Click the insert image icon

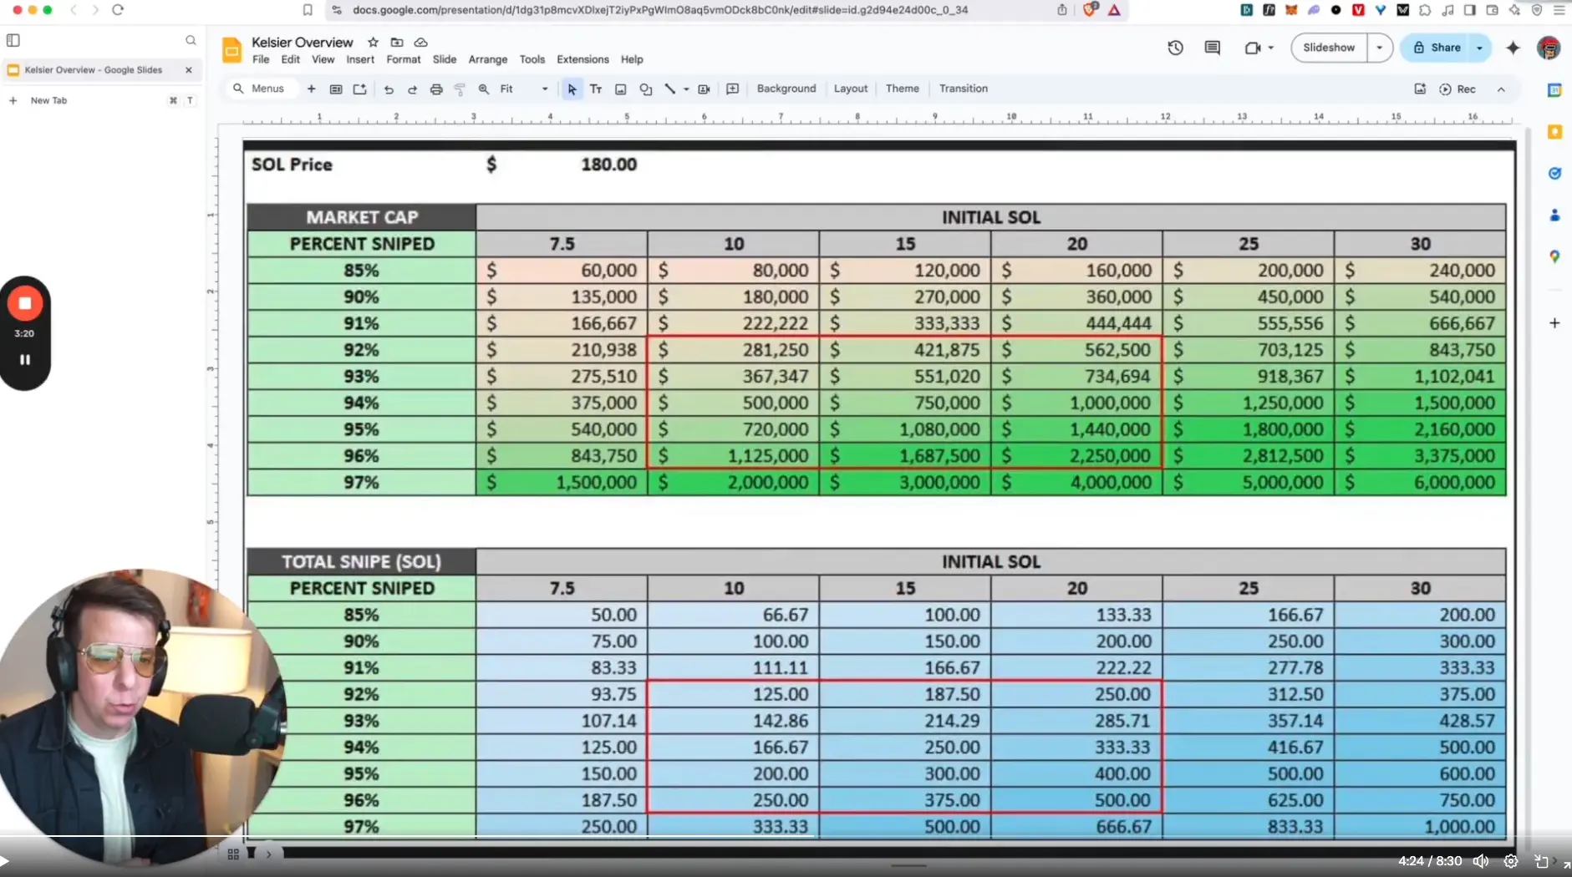621,89
